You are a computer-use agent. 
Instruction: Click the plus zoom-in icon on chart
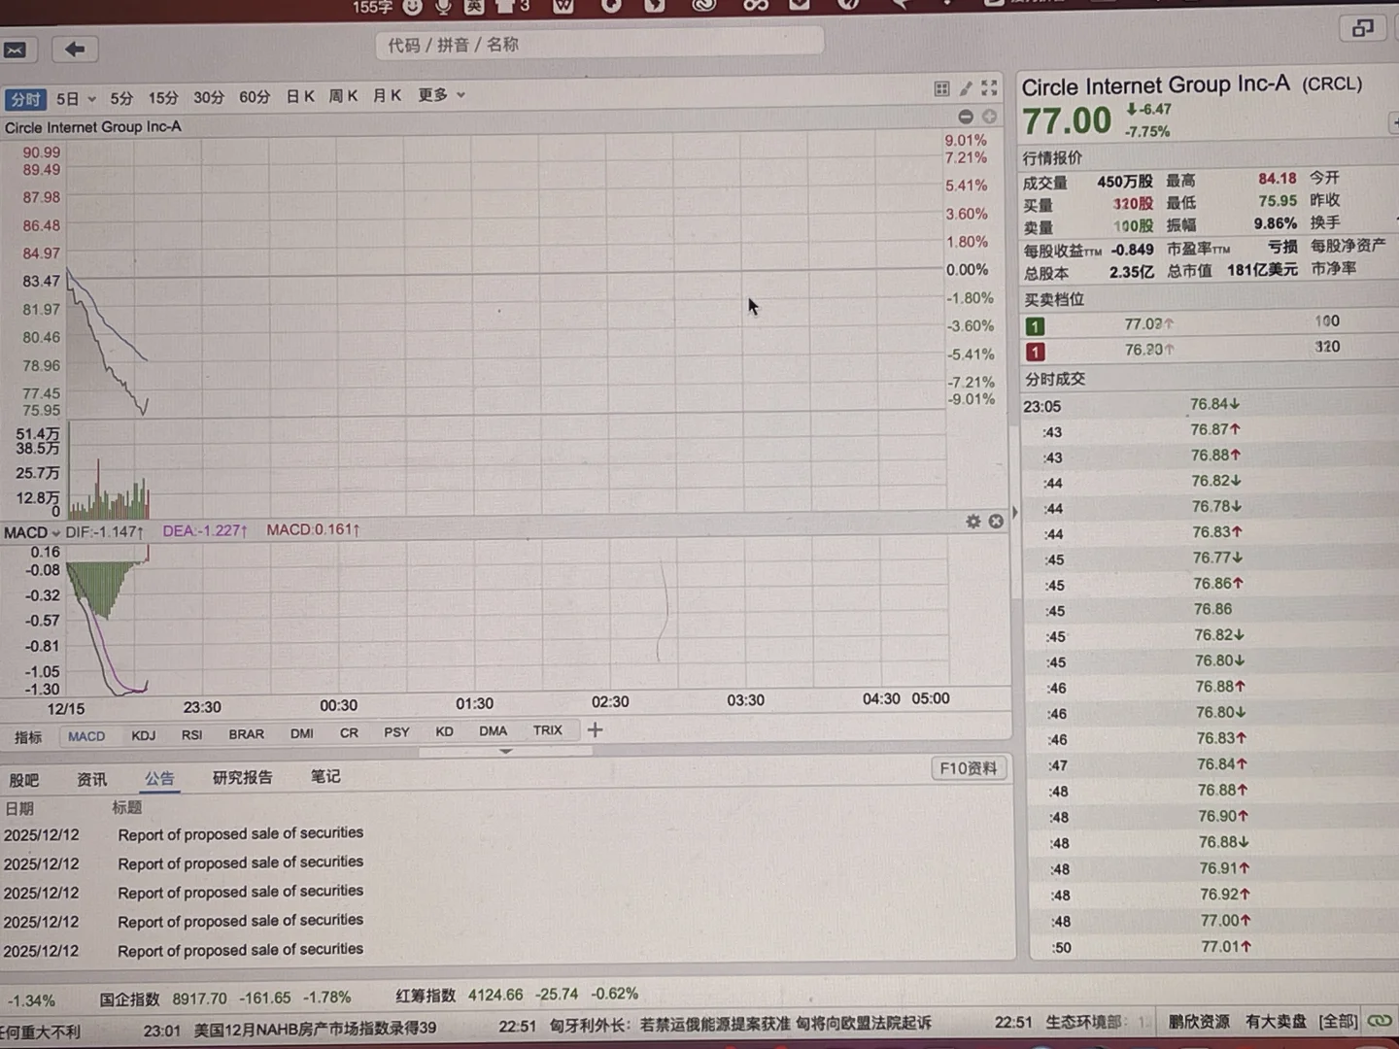989,117
